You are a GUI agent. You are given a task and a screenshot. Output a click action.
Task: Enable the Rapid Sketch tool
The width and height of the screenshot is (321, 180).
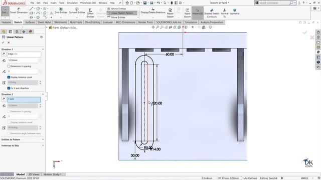(x=187, y=13)
